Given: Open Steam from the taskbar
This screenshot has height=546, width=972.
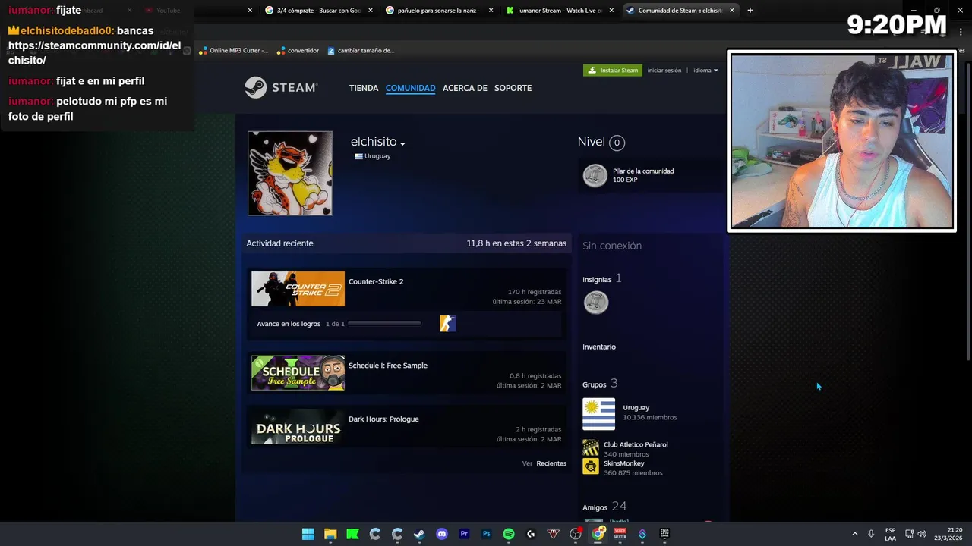Looking at the screenshot, I should 419,534.
